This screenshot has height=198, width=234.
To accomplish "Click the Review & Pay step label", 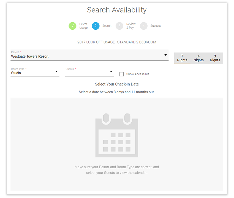I will click(x=131, y=26).
